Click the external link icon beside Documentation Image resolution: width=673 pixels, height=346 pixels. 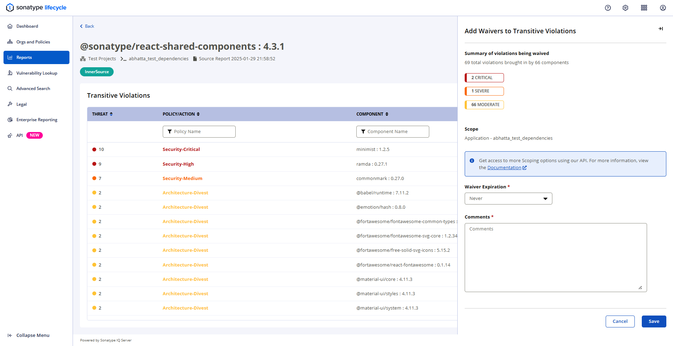point(525,168)
